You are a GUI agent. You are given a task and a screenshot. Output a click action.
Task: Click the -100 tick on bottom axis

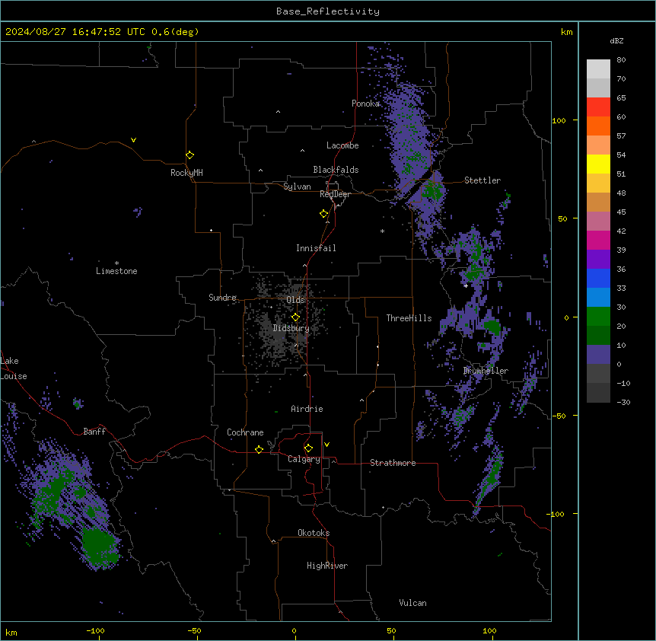click(x=95, y=630)
